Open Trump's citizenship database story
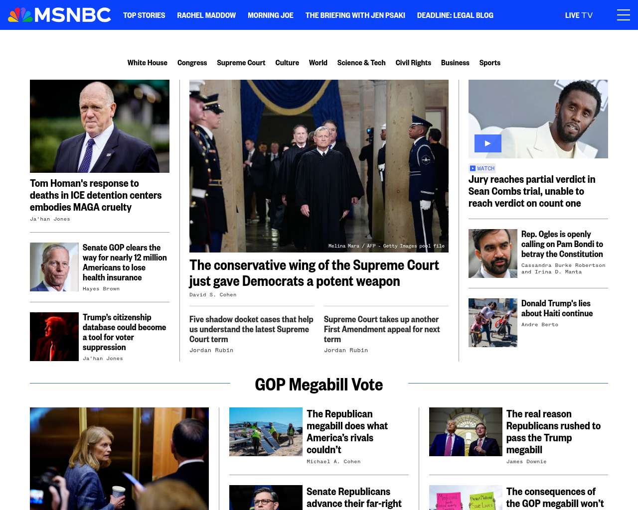The image size is (638, 510). pos(125,332)
